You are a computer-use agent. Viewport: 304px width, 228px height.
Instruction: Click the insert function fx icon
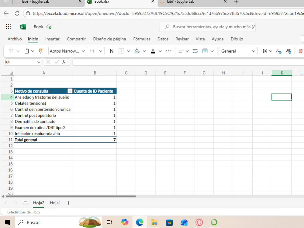[x=64, y=62]
